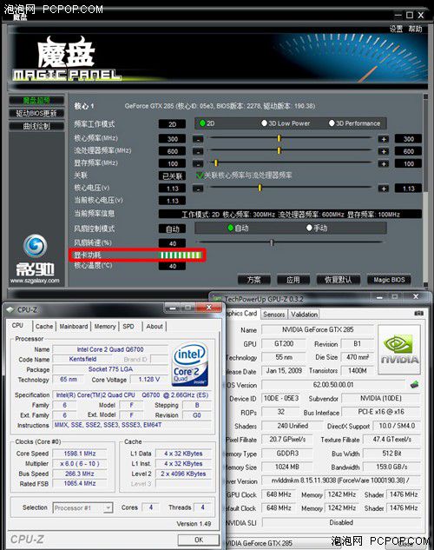Click the Galaxy swirl logo in Magic Panel
The image size is (434, 550).
(35, 245)
